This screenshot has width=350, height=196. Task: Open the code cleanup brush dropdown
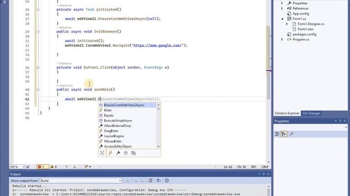tap(87, 167)
